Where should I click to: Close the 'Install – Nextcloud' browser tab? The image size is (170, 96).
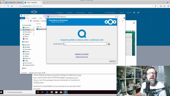pos(41,3)
